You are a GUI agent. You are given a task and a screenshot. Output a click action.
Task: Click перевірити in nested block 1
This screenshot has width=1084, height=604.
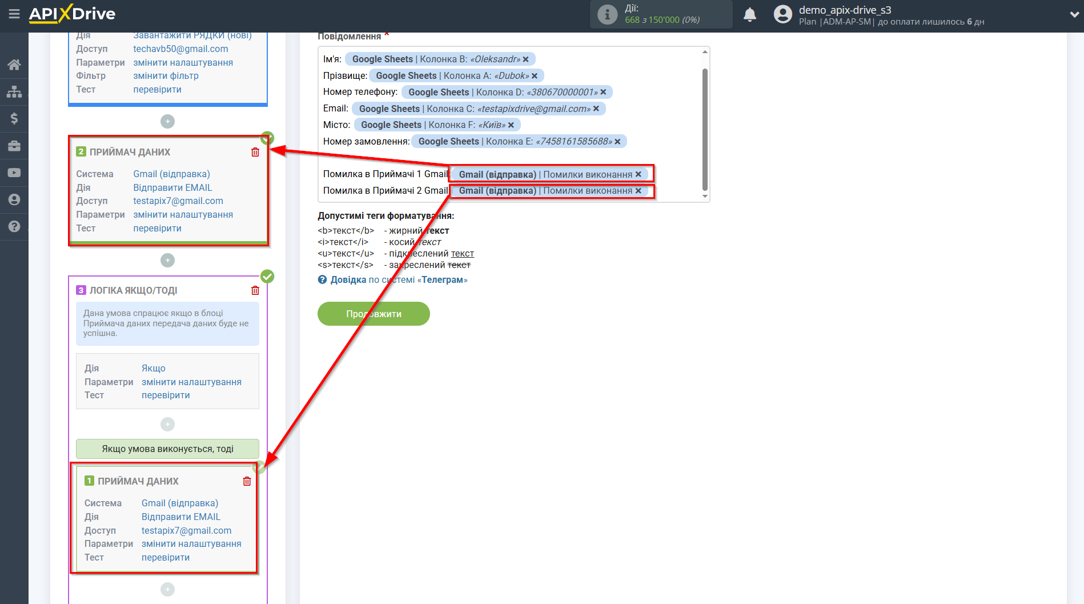(x=166, y=557)
